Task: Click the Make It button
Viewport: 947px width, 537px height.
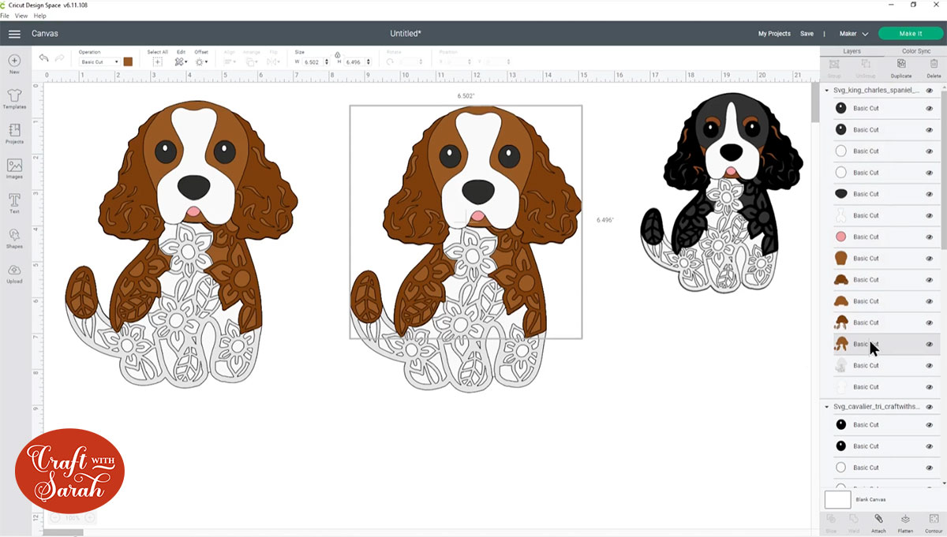Action: [910, 34]
